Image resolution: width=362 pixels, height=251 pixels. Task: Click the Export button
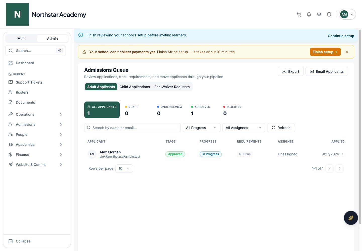291,72
